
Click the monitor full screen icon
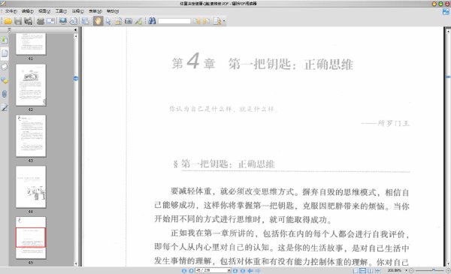[63, 21]
